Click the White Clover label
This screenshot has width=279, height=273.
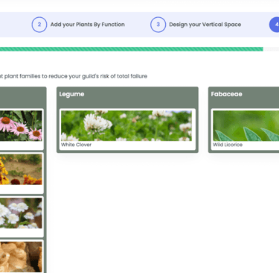tap(76, 145)
